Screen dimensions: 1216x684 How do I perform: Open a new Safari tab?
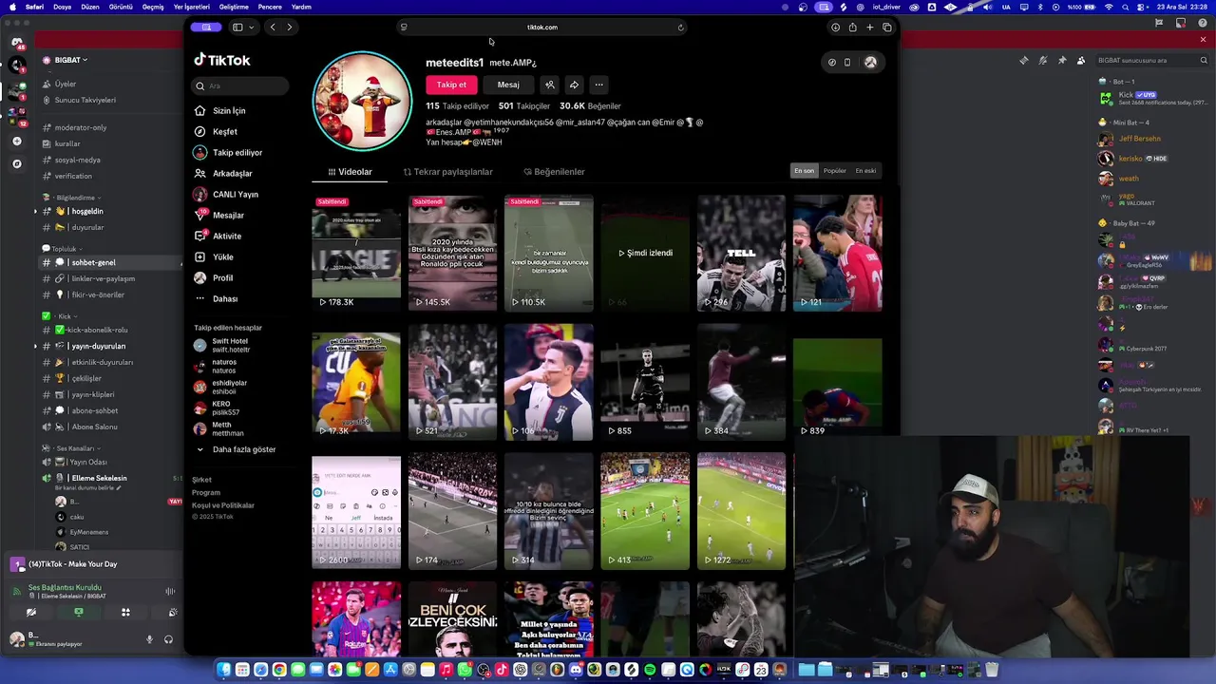869,28
